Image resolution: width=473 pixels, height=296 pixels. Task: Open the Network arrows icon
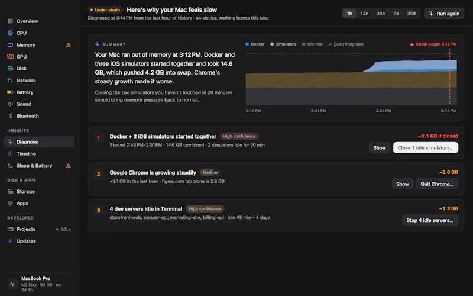tap(10, 81)
